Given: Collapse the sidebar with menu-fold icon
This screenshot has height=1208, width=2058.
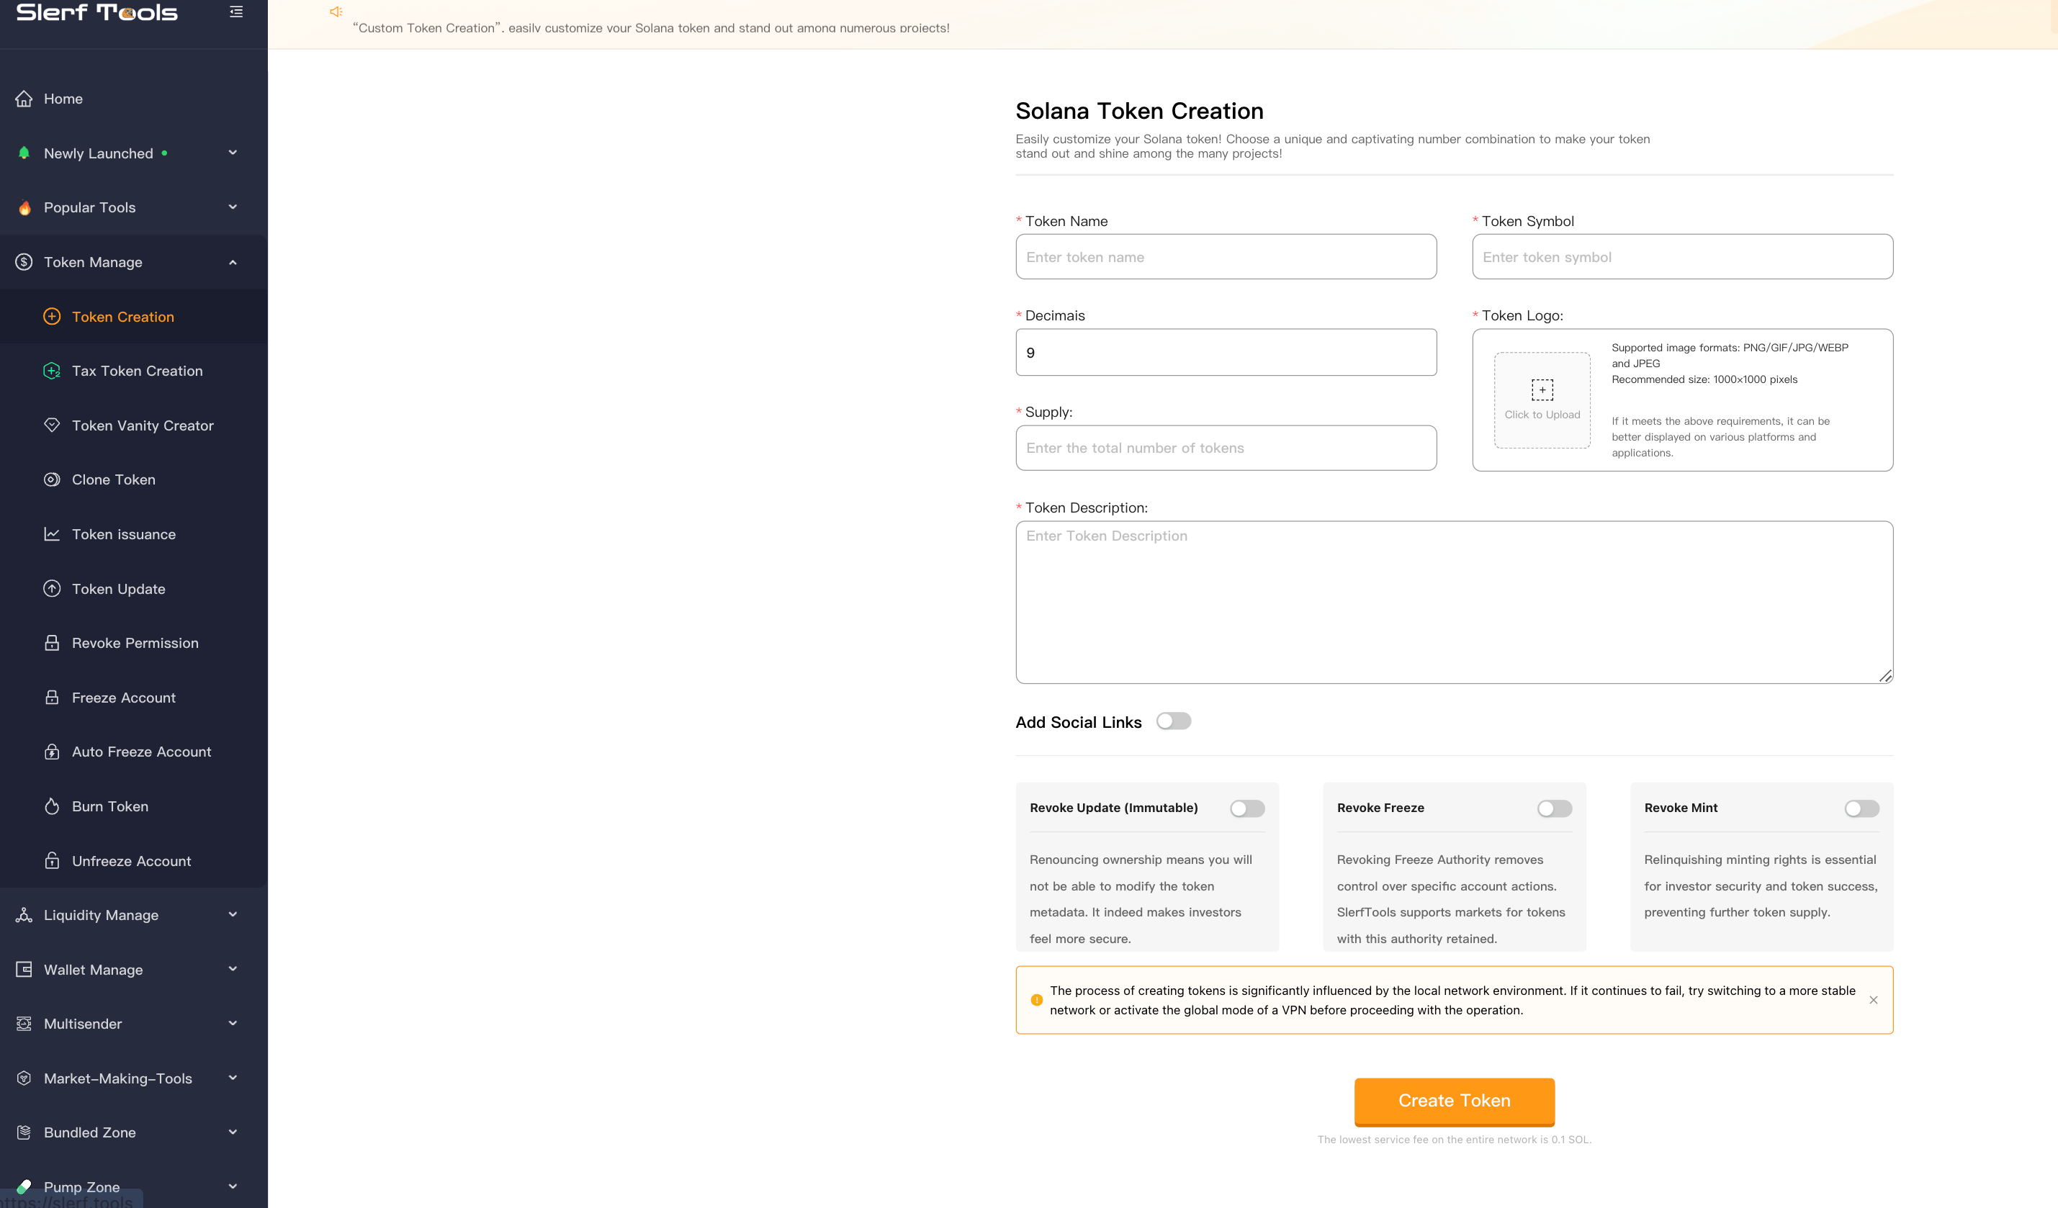Looking at the screenshot, I should pos(236,12).
